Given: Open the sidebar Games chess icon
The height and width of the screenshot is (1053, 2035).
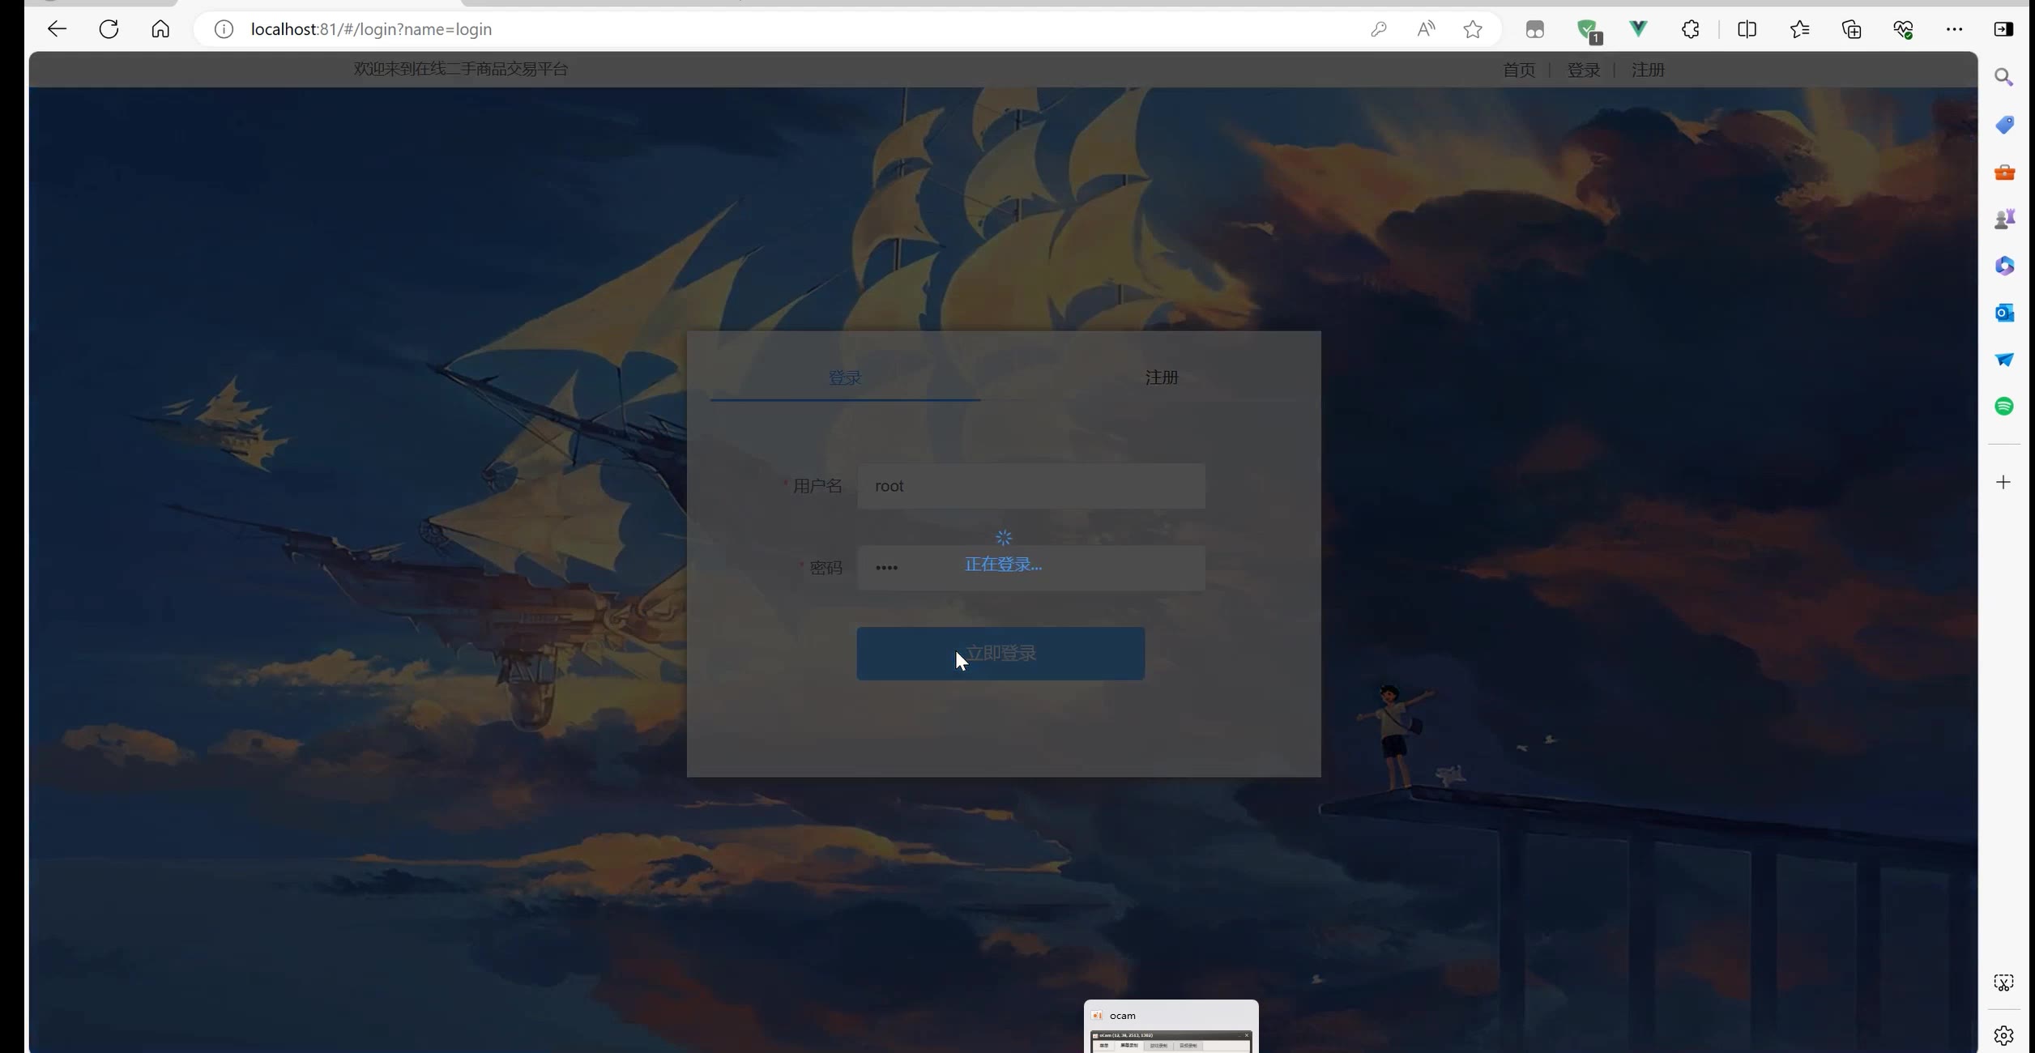Looking at the screenshot, I should tap(2004, 219).
